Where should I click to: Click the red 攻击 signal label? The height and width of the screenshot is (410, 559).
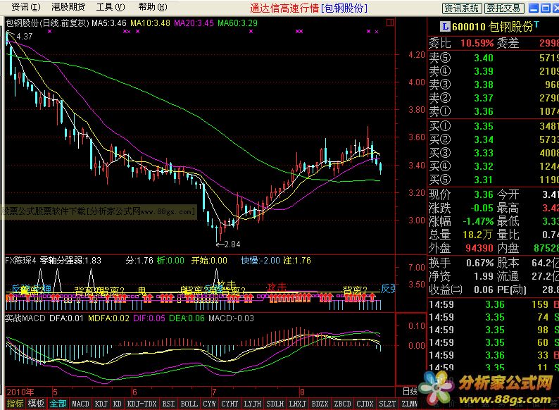(x=277, y=287)
